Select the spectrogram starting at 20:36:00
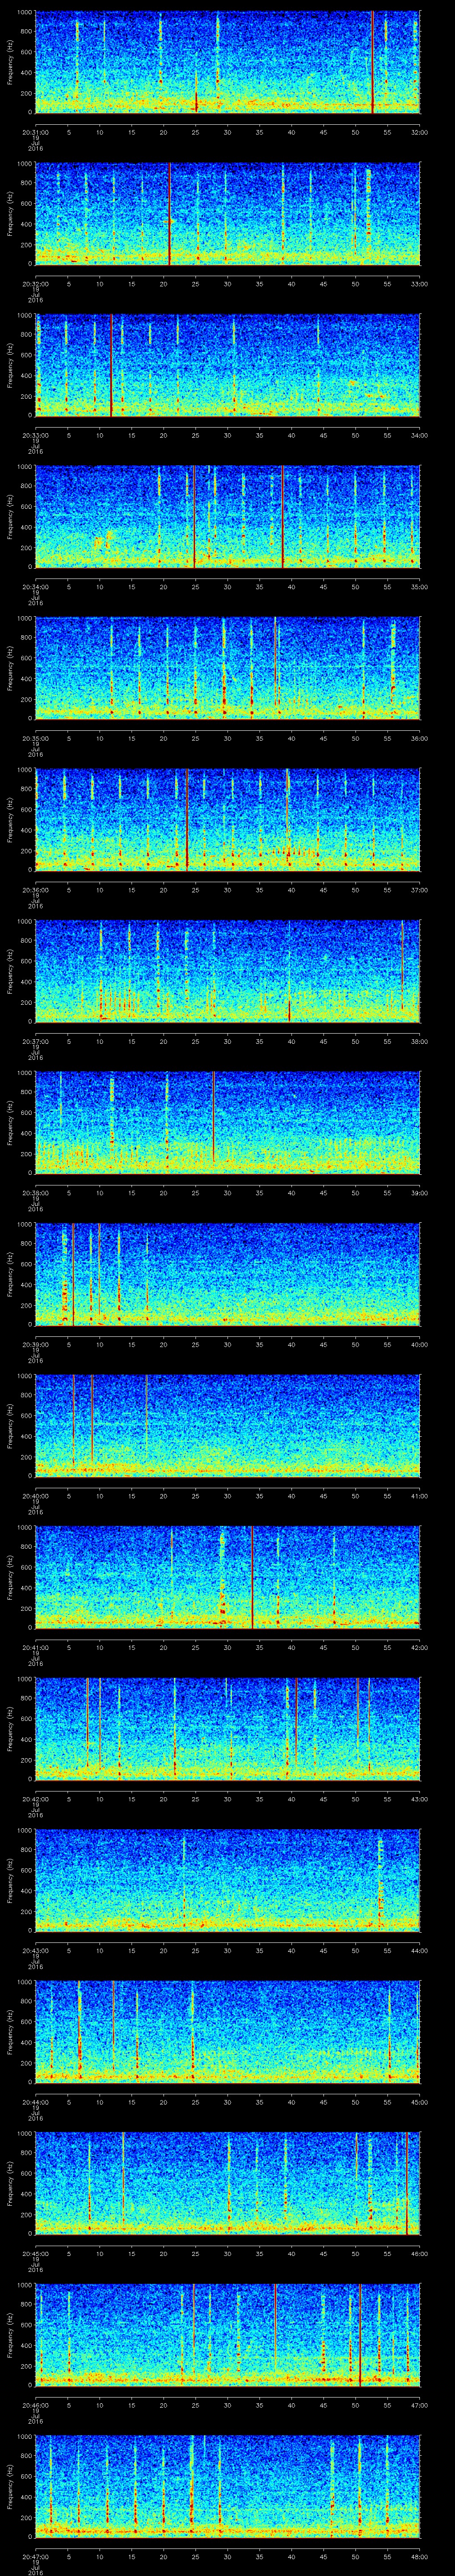This screenshot has width=455, height=2576. (228, 820)
